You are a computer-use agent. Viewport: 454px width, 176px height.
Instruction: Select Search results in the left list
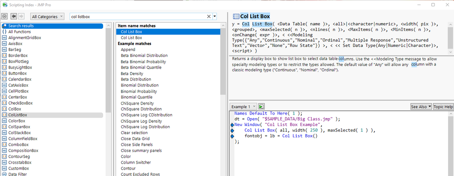coord(52,26)
